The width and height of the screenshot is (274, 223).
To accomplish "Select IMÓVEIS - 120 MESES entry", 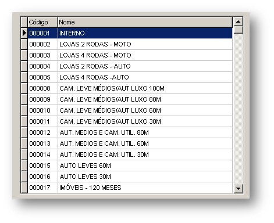I will coord(130,188).
